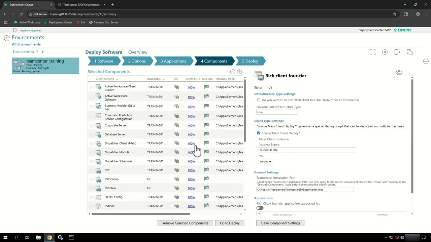Click the Rich client four-tier header icon

[x=259, y=76]
